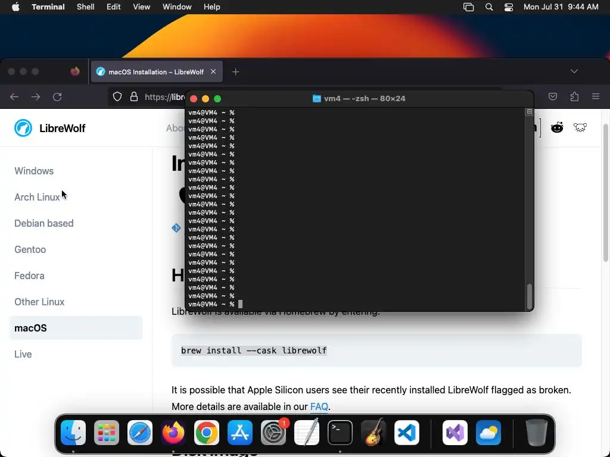The width and height of the screenshot is (610, 457).
Task: Open Control Center in the menu bar
Action: click(x=509, y=7)
